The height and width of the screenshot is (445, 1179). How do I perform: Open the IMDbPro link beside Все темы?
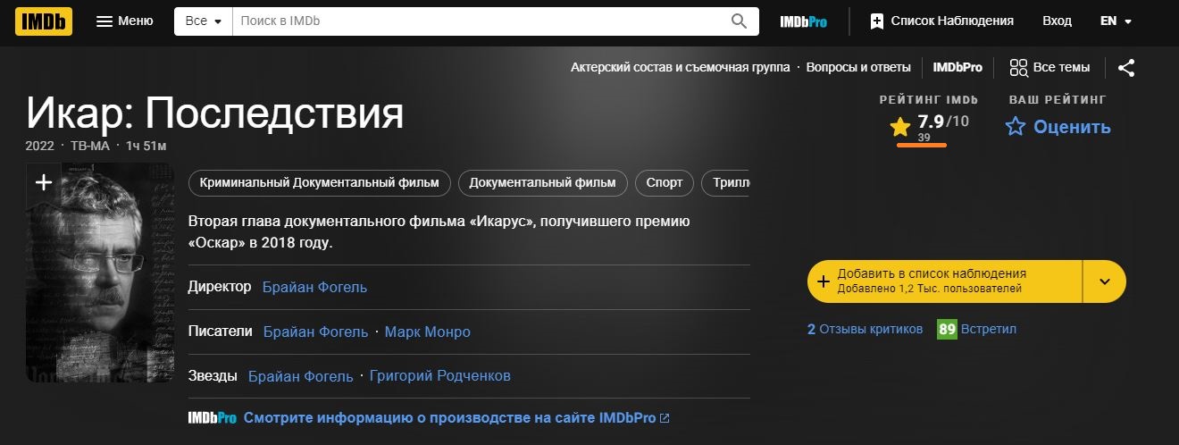point(957,67)
